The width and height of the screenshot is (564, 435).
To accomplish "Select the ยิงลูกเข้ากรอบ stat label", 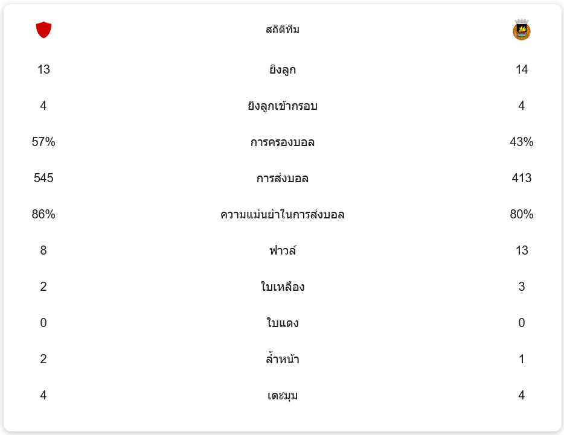I will click(x=283, y=106).
